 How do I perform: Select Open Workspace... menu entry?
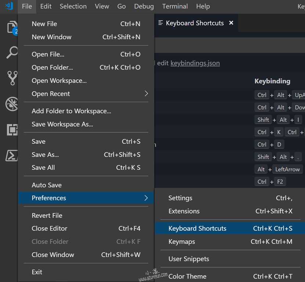click(x=86, y=80)
